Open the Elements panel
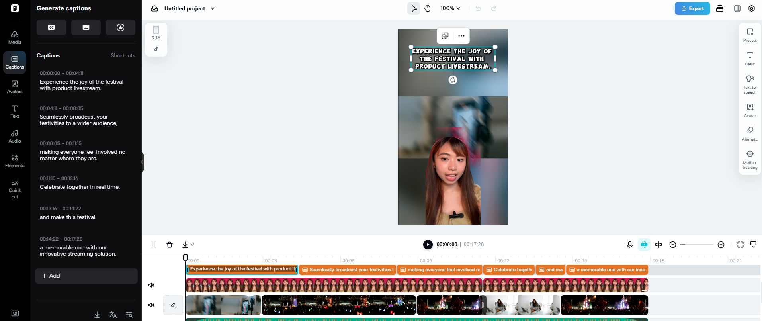Viewport: 762px width, 321px height. [x=15, y=161]
